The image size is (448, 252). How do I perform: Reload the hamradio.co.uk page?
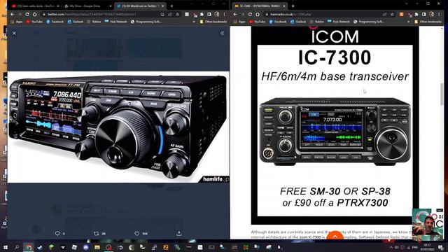point(250,14)
